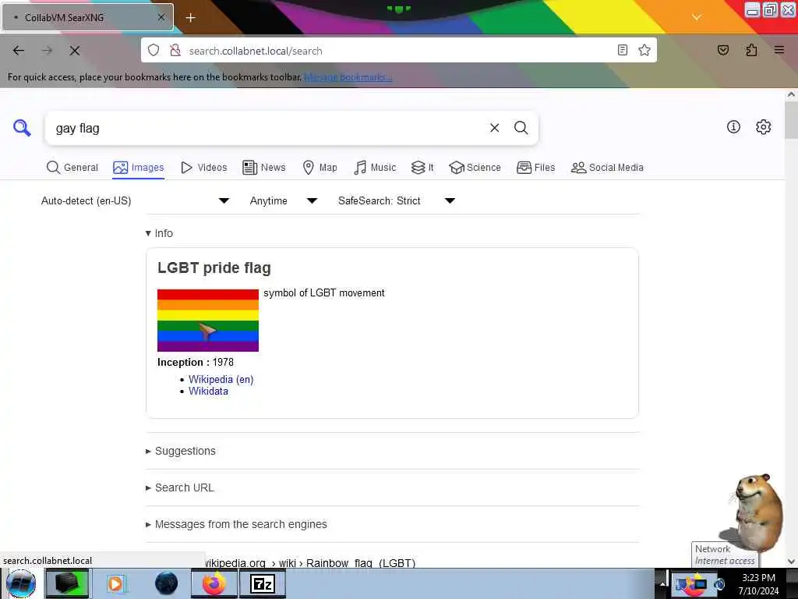798x599 pixels.
Task: Open the Pocket save icon
Action: pos(722,50)
